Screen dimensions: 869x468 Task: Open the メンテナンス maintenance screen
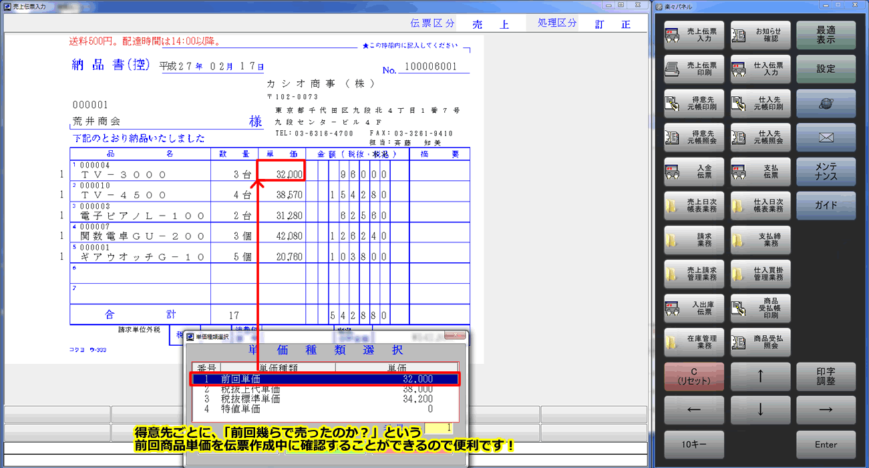826,172
